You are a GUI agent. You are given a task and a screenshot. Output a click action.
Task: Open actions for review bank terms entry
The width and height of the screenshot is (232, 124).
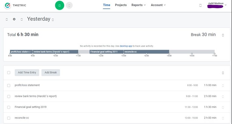click(223, 97)
